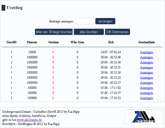This screenshot has width=165, height=128.
Task: Click the time 29.06 - 20:52:36
Action: [111, 62]
